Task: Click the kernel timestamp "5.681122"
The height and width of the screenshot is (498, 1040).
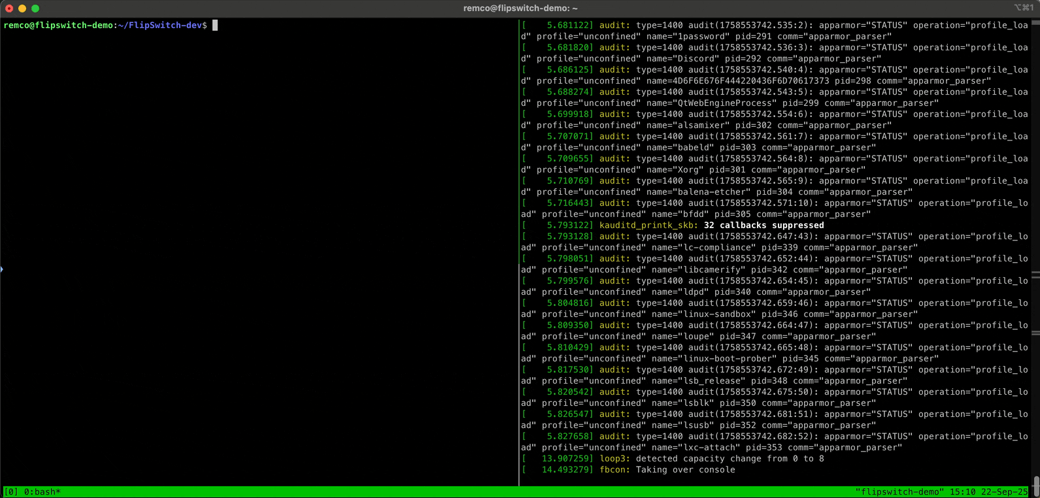Action: (568, 25)
